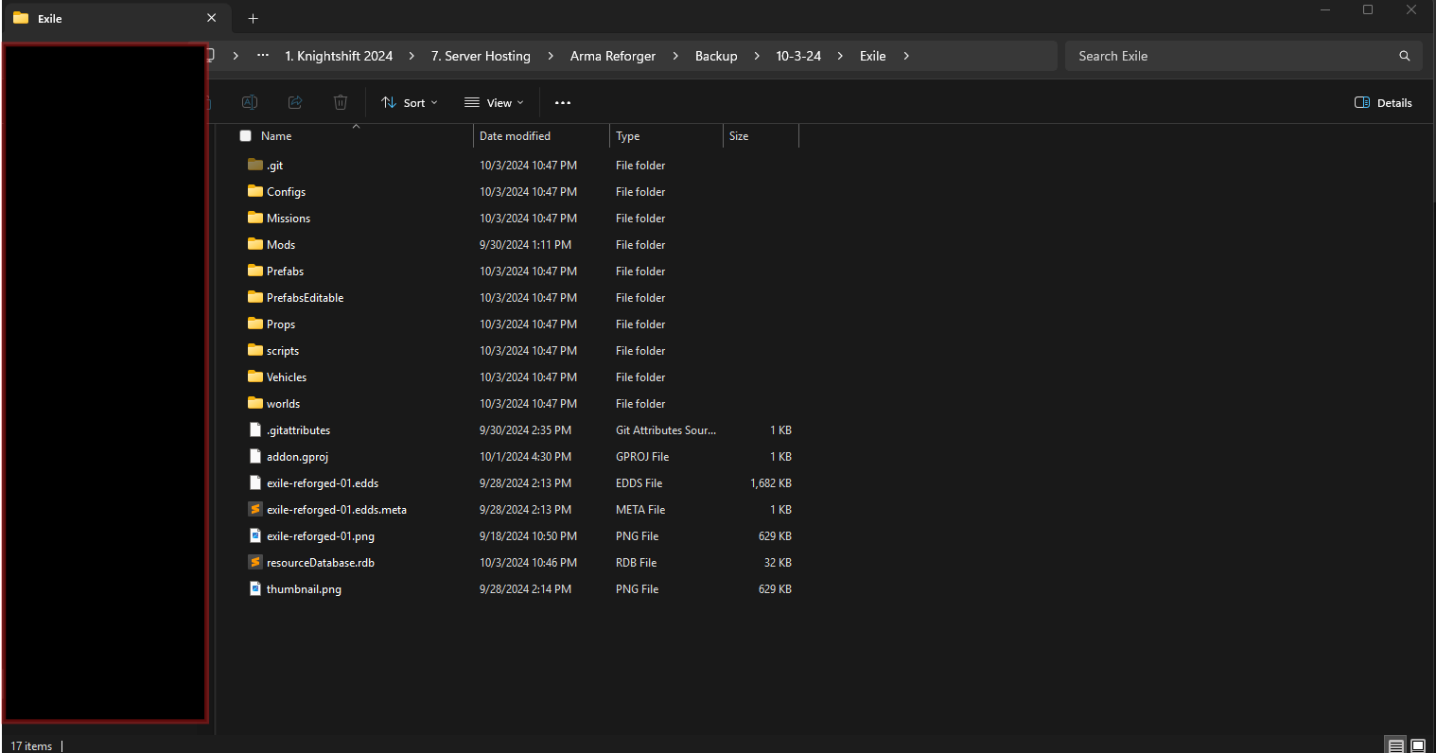Sort by the Name column header
Image resolution: width=1436 pixels, height=753 pixels.
[276, 136]
